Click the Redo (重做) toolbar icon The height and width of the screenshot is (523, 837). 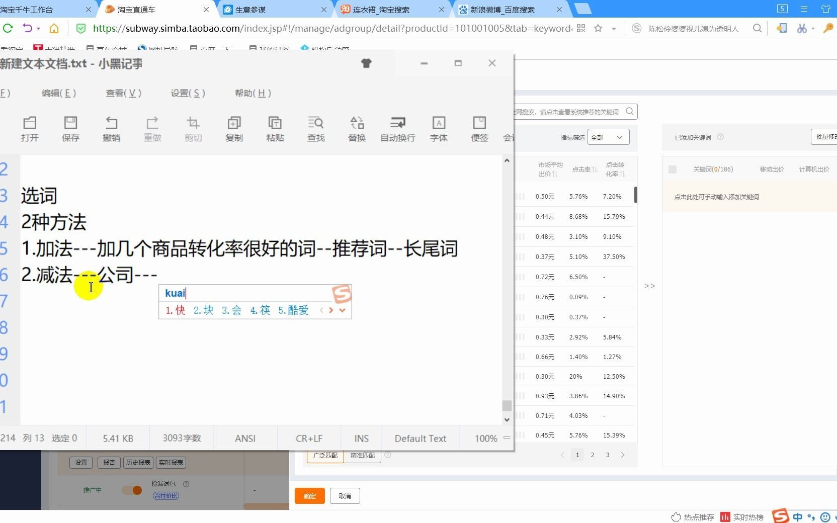point(152,129)
